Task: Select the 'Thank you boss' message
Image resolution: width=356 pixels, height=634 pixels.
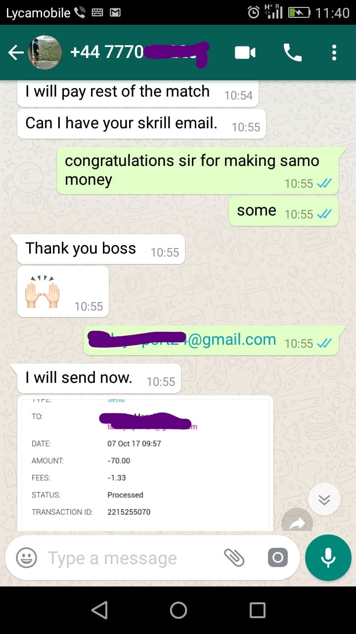Action: pyautogui.click(x=98, y=249)
